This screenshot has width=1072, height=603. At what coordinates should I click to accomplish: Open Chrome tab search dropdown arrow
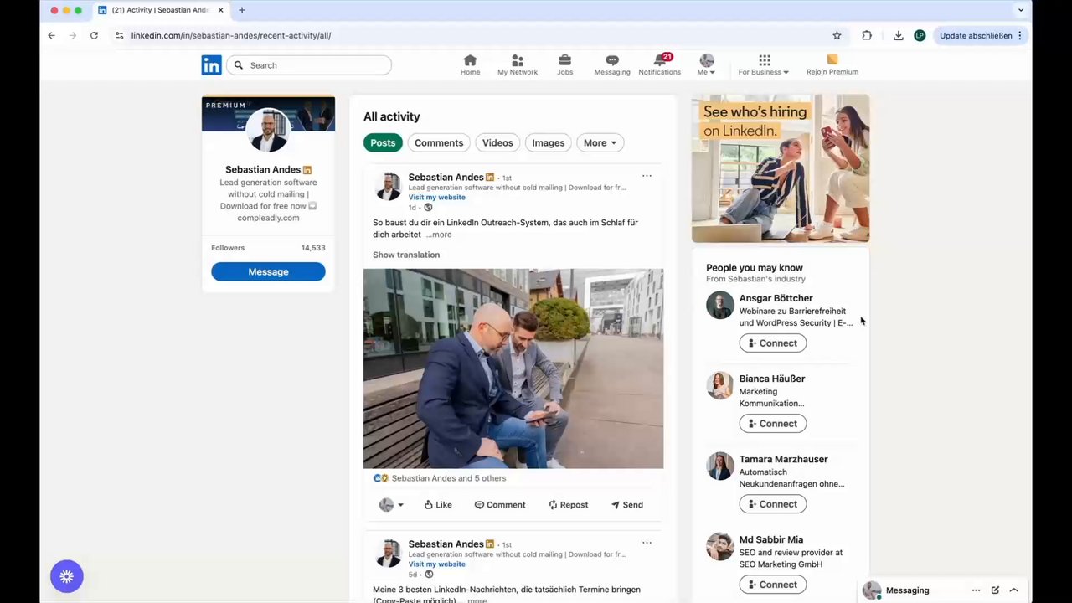[x=1020, y=10]
